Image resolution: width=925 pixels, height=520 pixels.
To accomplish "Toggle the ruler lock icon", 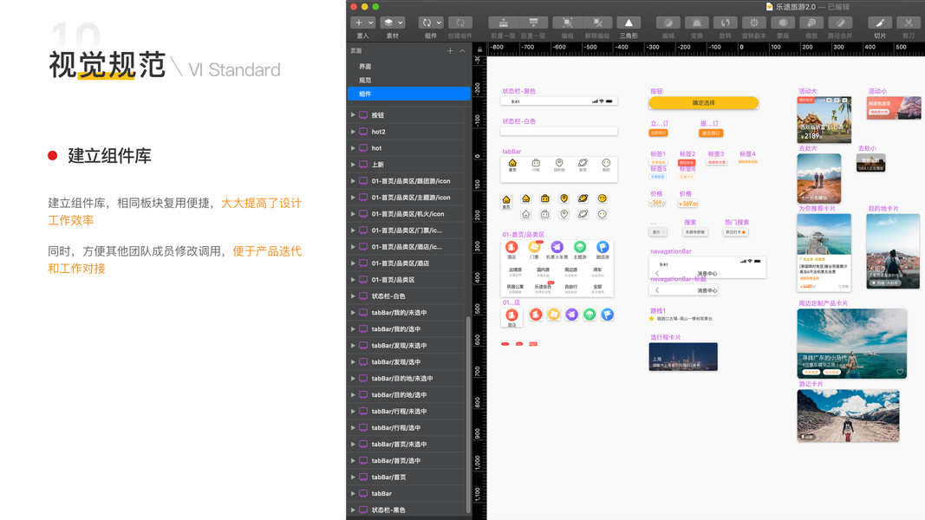I will [479, 50].
